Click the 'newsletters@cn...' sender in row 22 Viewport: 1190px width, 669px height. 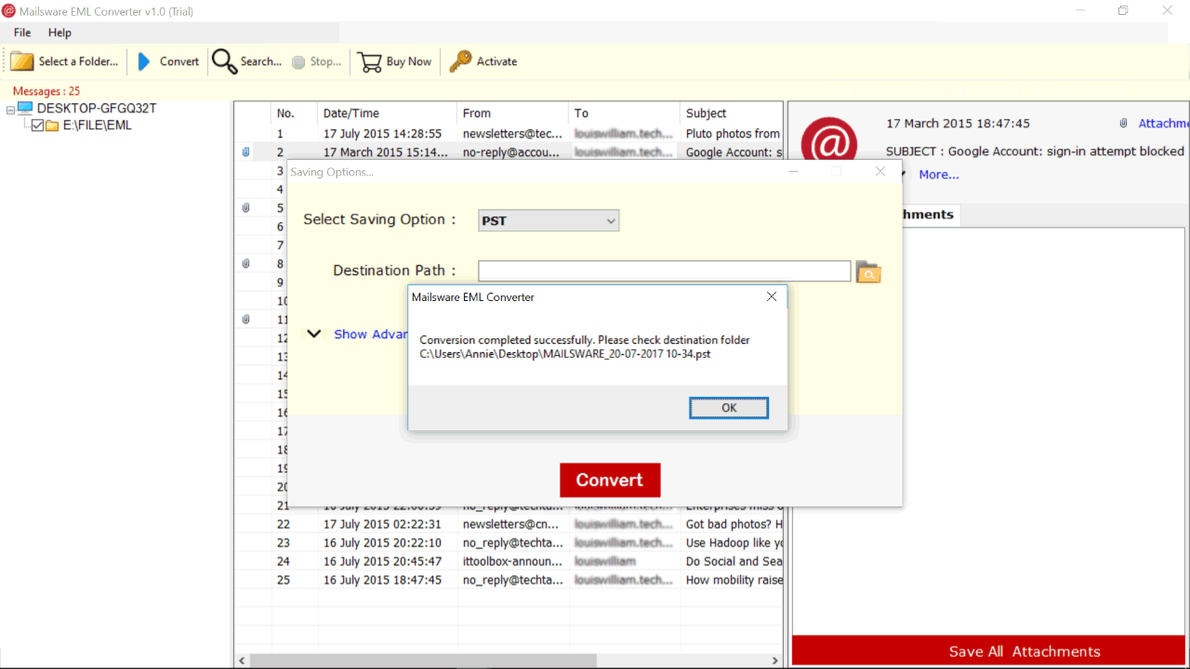512,524
